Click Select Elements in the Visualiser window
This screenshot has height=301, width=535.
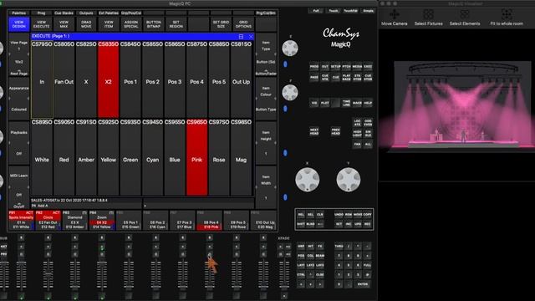tap(465, 18)
